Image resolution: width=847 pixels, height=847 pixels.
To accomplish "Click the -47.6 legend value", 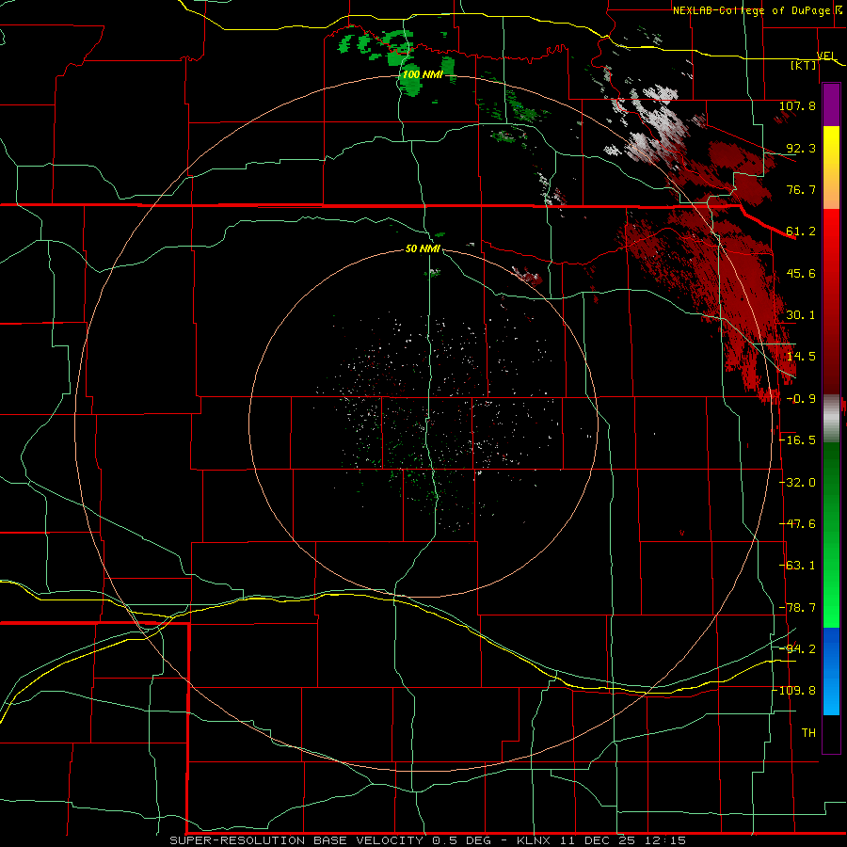I will click(797, 524).
